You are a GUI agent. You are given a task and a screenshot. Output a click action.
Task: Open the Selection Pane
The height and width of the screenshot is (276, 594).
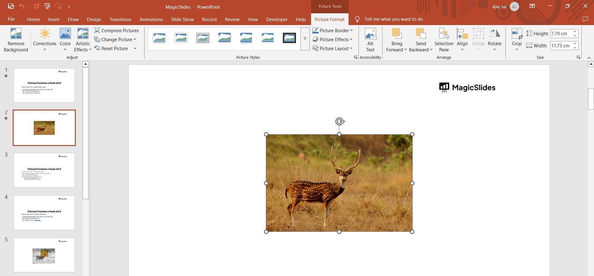pyautogui.click(x=444, y=40)
